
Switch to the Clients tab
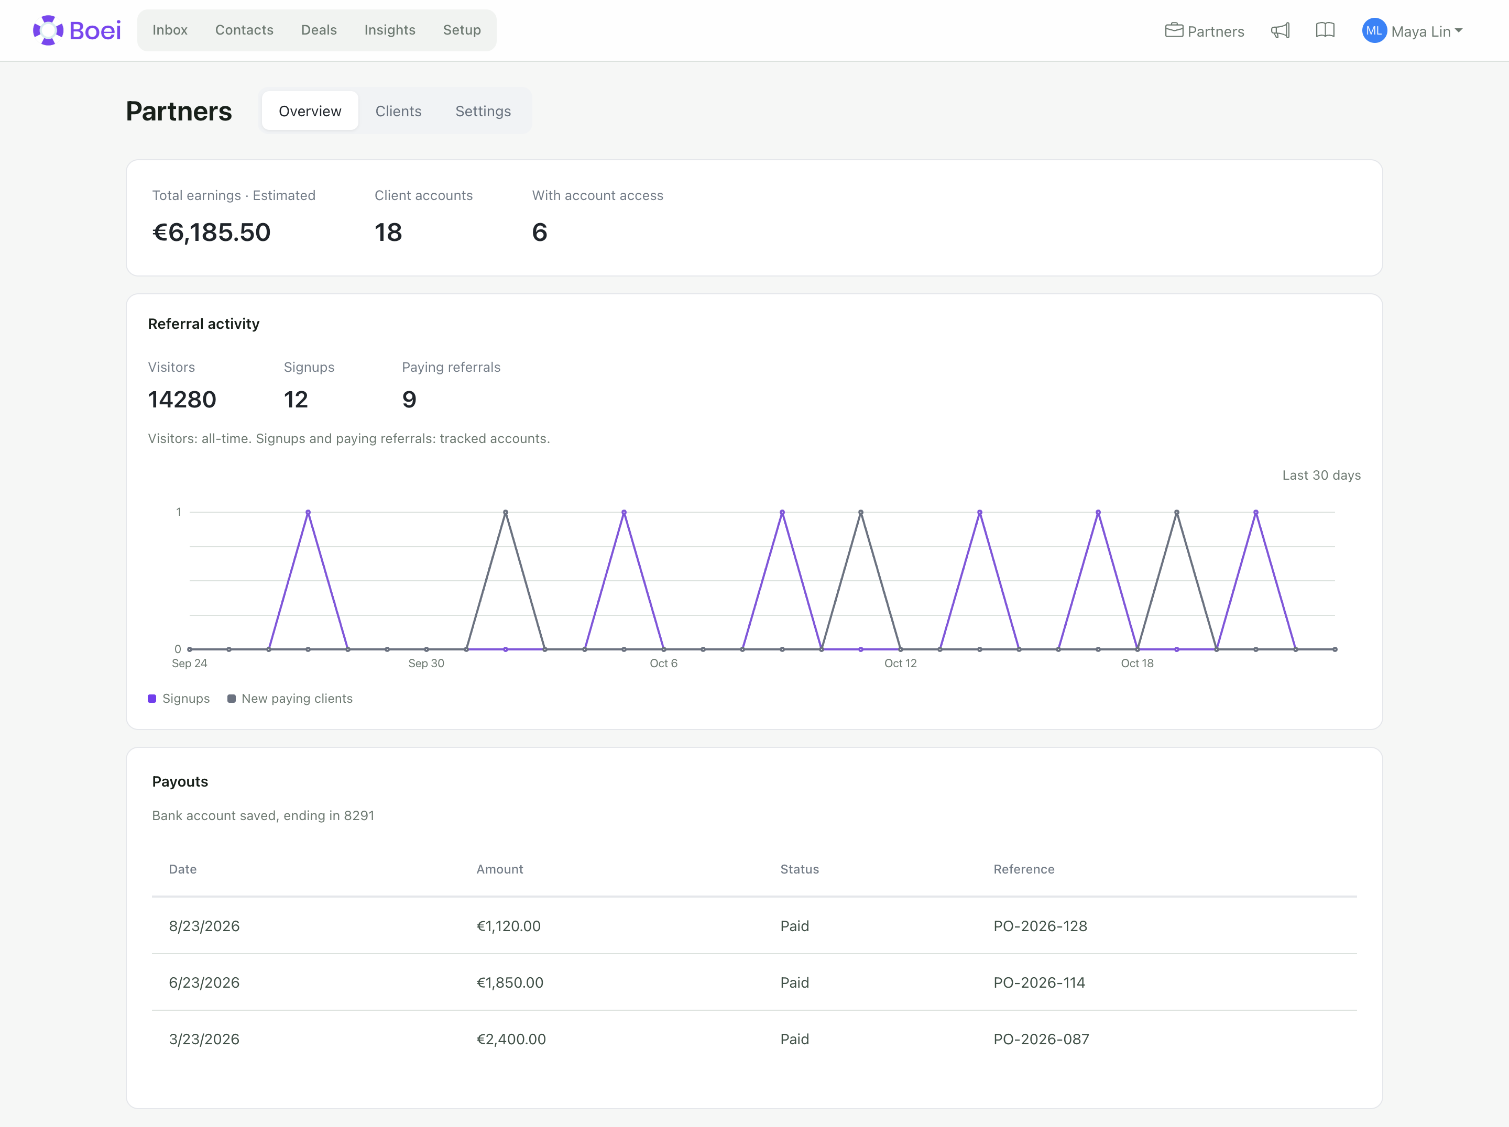click(398, 111)
